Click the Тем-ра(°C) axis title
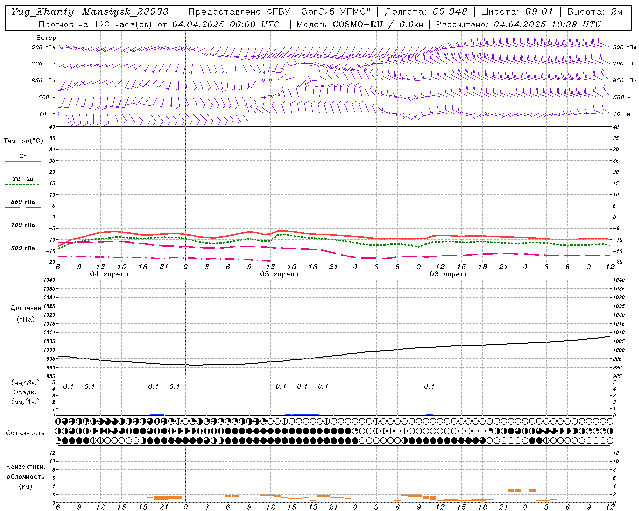639x511 pixels. pos(23,141)
